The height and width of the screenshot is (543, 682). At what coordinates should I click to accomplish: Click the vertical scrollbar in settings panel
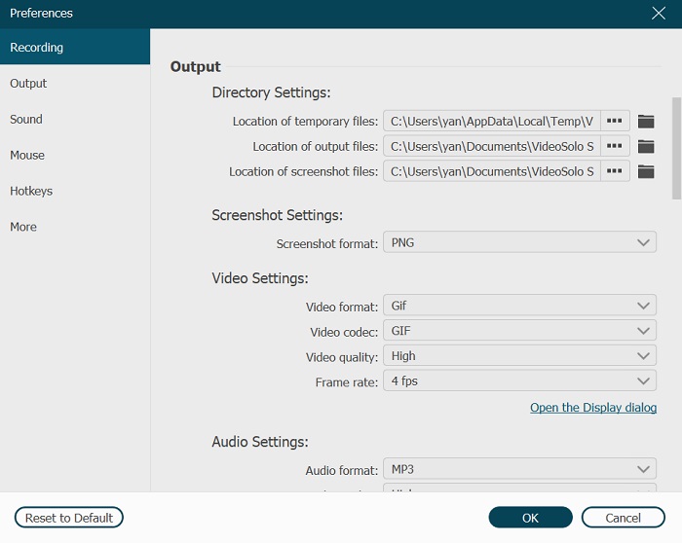[x=676, y=146]
